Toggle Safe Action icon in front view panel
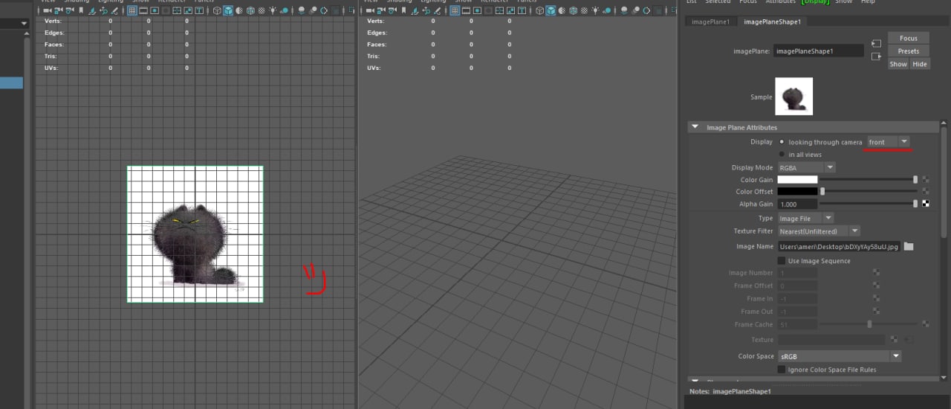Viewport: 951px width, 409px height. pyautogui.click(x=188, y=10)
